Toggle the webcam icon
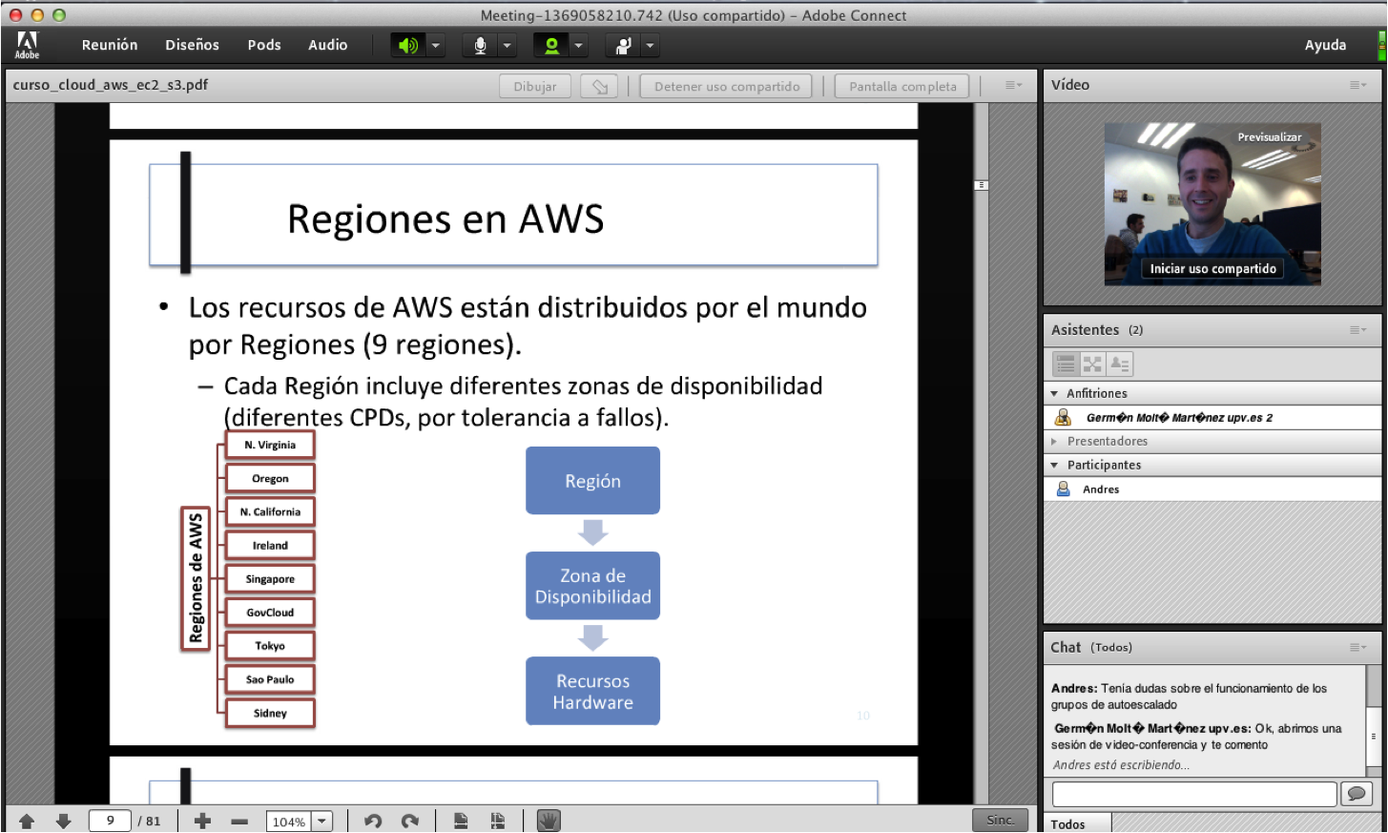1388x833 pixels. coord(551,45)
